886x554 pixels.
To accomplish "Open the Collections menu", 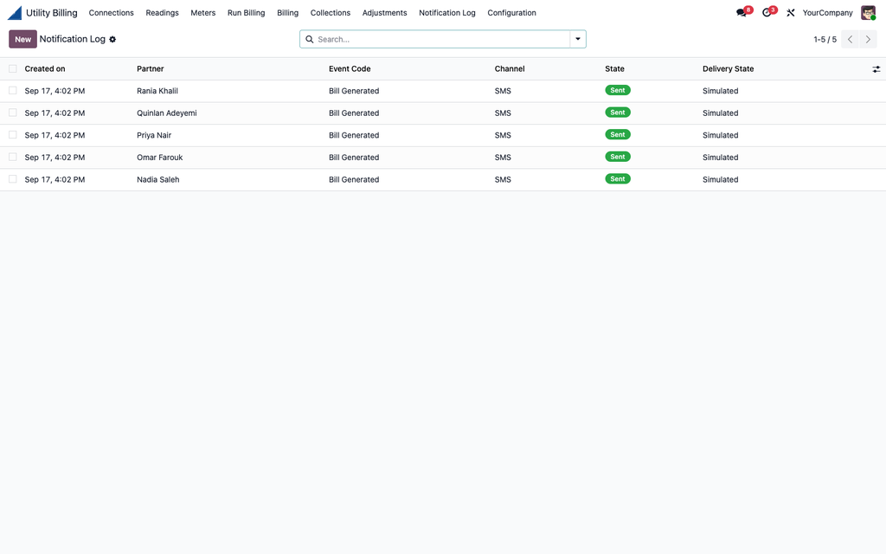I will point(330,12).
